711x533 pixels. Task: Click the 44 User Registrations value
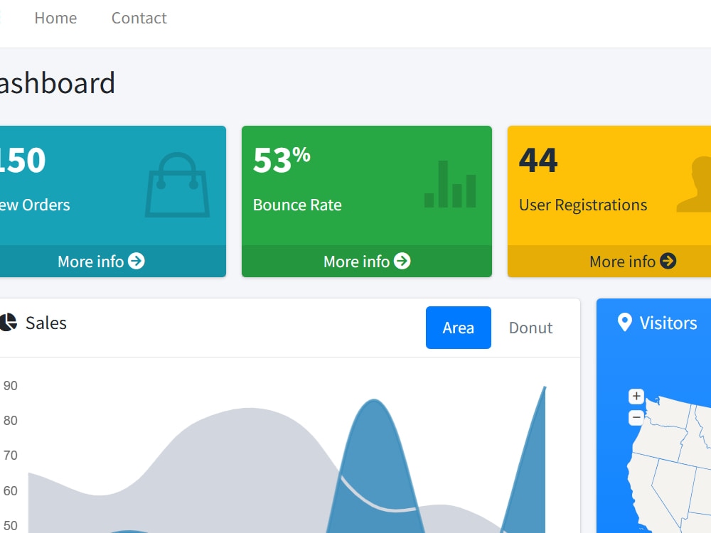[x=538, y=161]
